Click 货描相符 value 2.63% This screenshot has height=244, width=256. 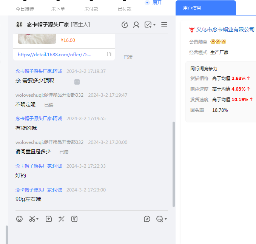pos(239,79)
